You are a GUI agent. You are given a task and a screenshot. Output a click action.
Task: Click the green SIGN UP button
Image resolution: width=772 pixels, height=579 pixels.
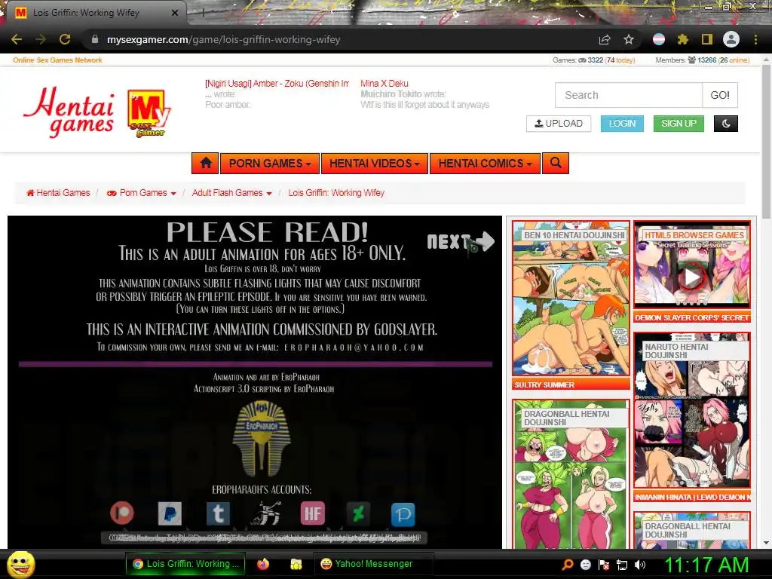679,124
